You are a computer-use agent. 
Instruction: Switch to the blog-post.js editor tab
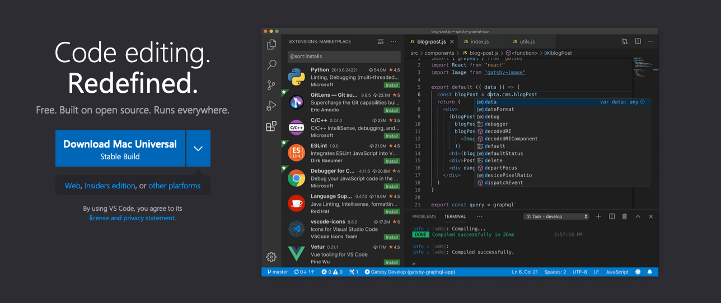[x=430, y=41]
